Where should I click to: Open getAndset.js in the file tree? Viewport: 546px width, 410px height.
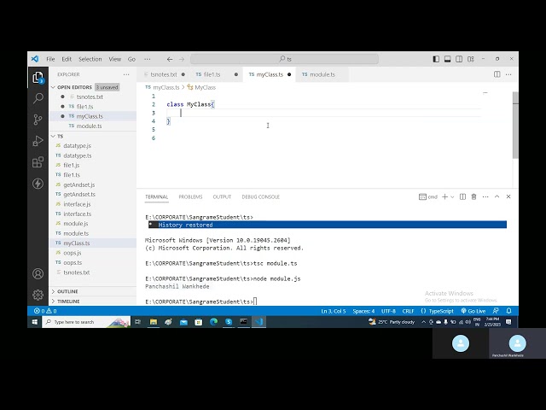(x=93, y=184)
